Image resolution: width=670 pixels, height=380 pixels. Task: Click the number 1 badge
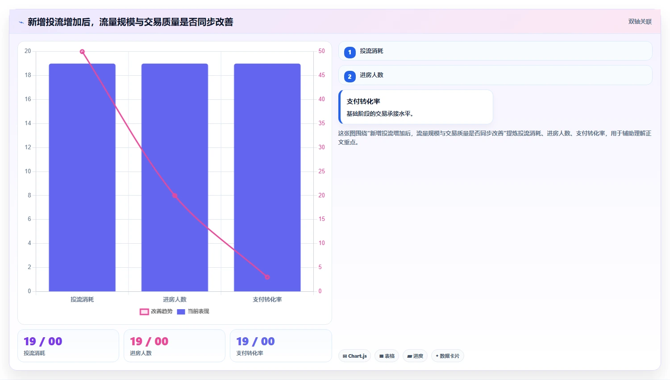pos(350,52)
